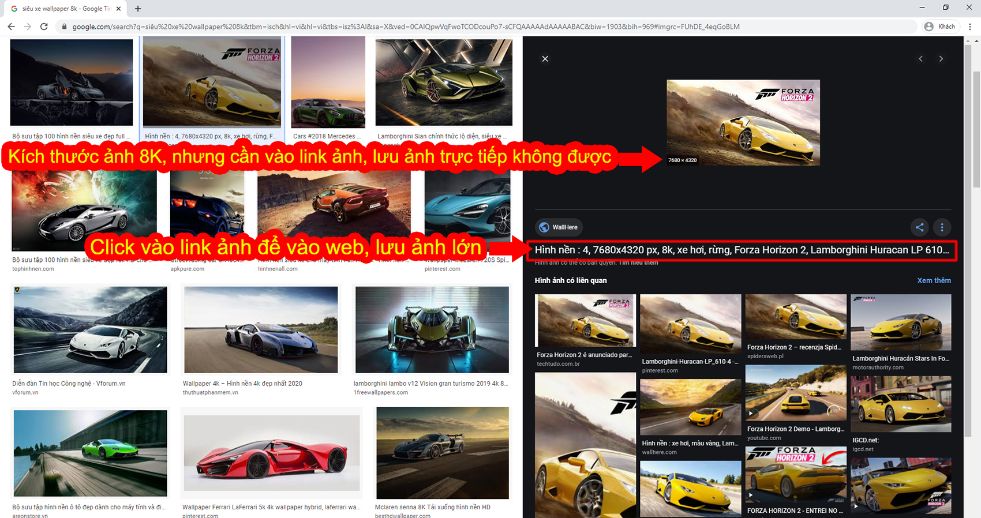The width and height of the screenshot is (981, 518).
Task: Click the 1freewallpapers.com source text
Action: [x=380, y=393]
